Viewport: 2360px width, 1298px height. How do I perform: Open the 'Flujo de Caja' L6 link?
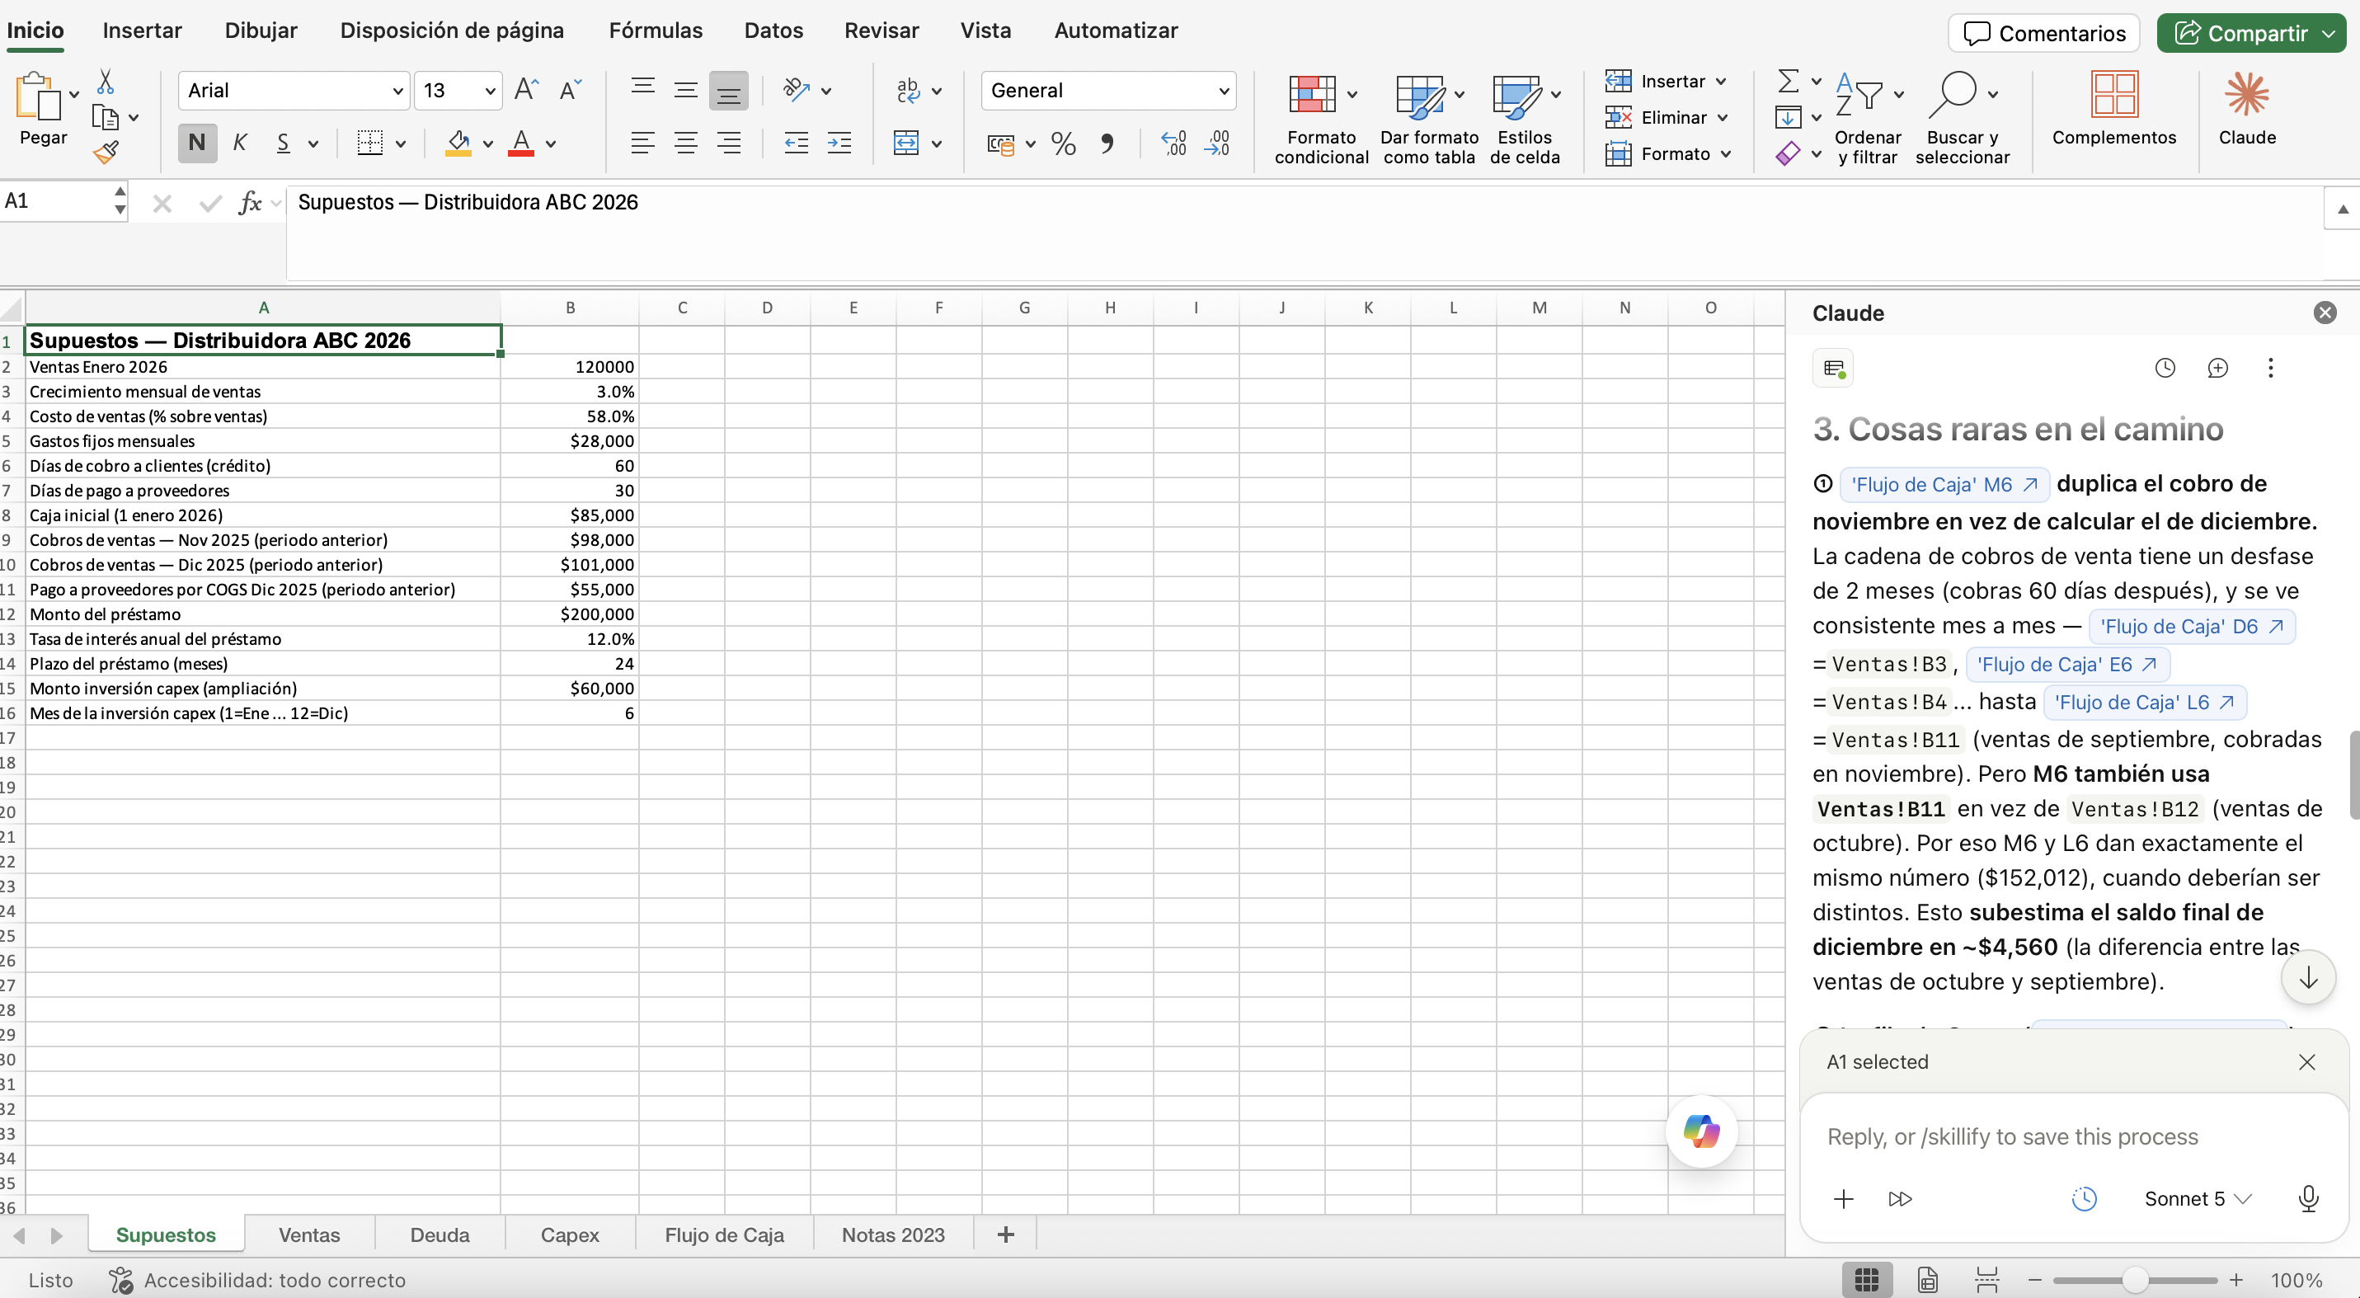click(2144, 703)
